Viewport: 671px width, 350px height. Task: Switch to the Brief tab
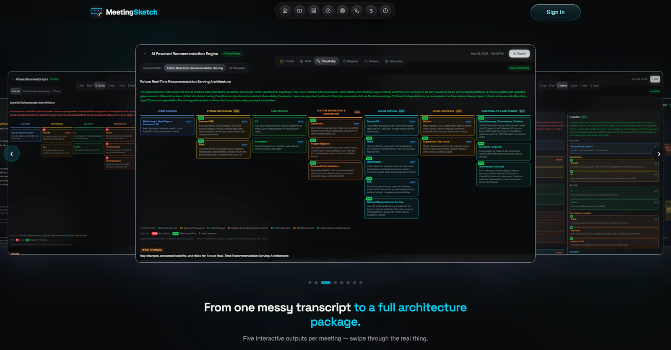coord(305,61)
